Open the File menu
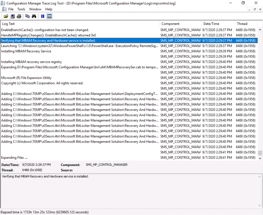The height and width of the screenshot is (215, 263). (x=11, y=9)
